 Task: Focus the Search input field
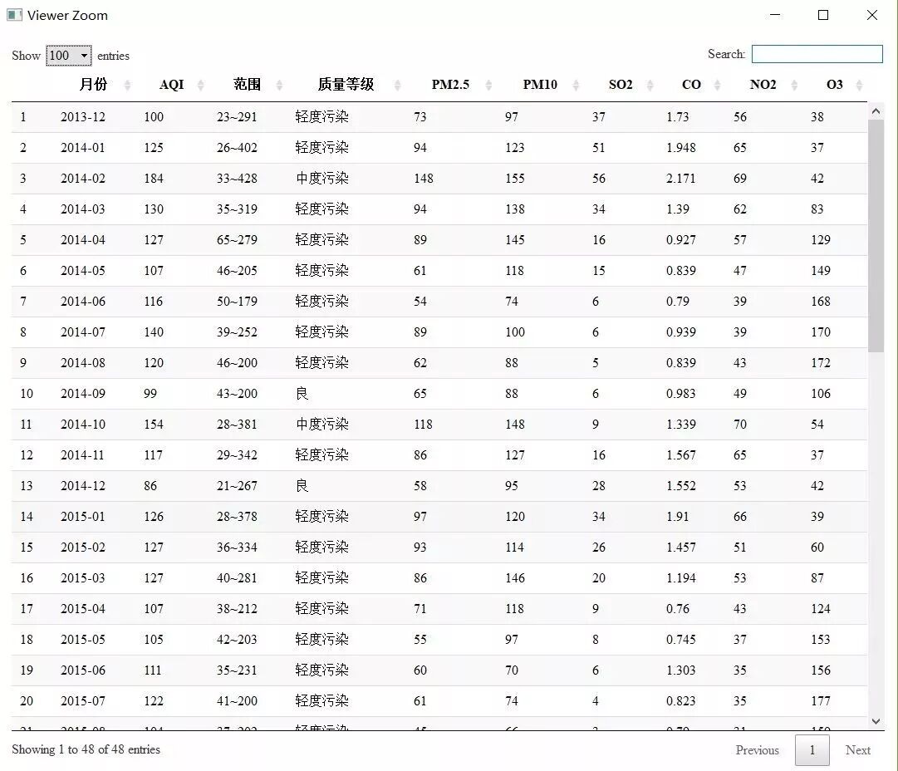[x=817, y=54]
